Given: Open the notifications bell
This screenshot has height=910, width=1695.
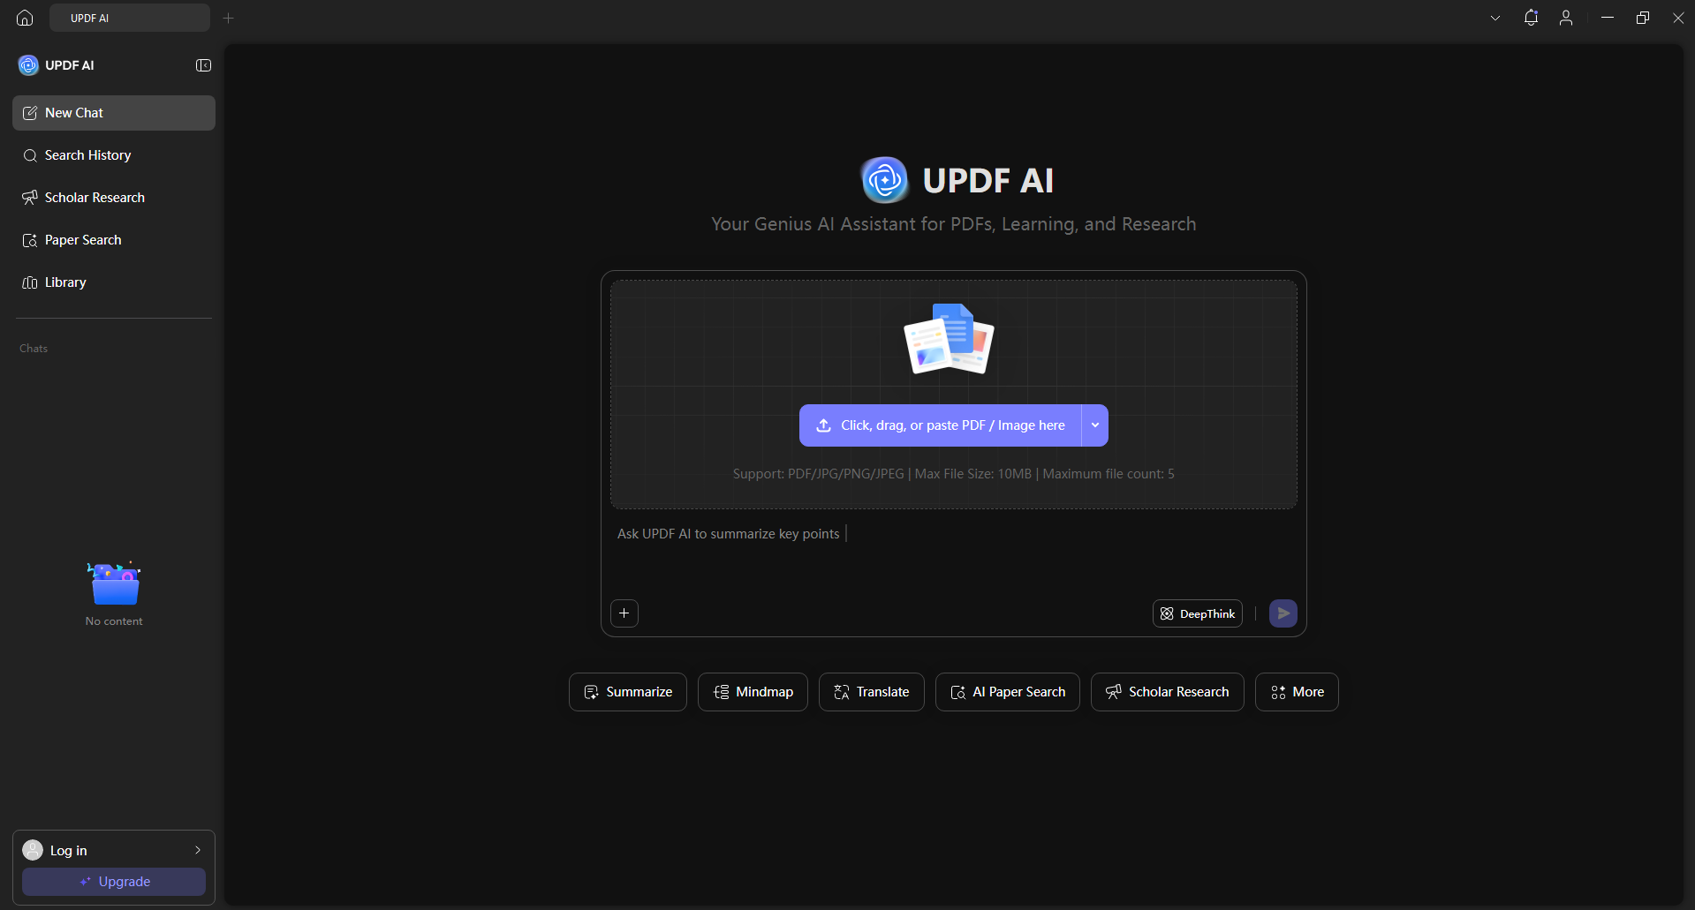Looking at the screenshot, I should pyautogui.click(x=1531, y=18).
